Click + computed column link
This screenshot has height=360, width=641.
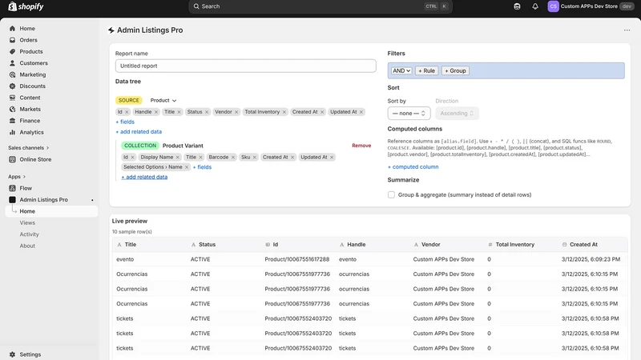(x=413, y=167)
